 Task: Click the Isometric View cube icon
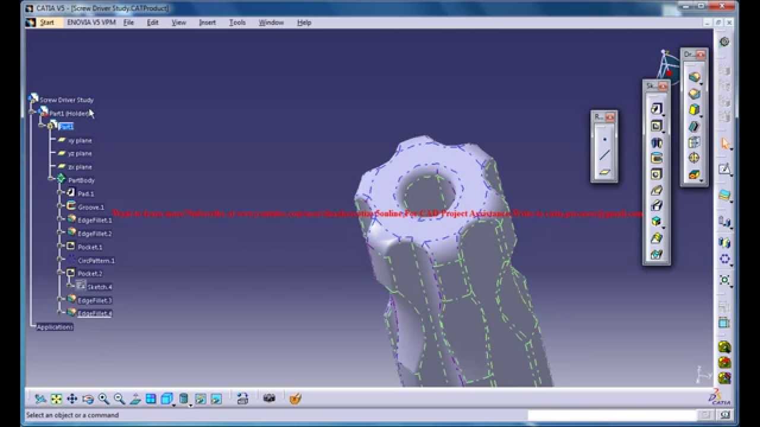[167, 399]
